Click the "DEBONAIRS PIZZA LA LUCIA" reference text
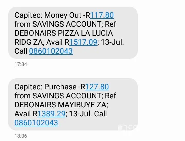185x141 pixels. (63, 33)
